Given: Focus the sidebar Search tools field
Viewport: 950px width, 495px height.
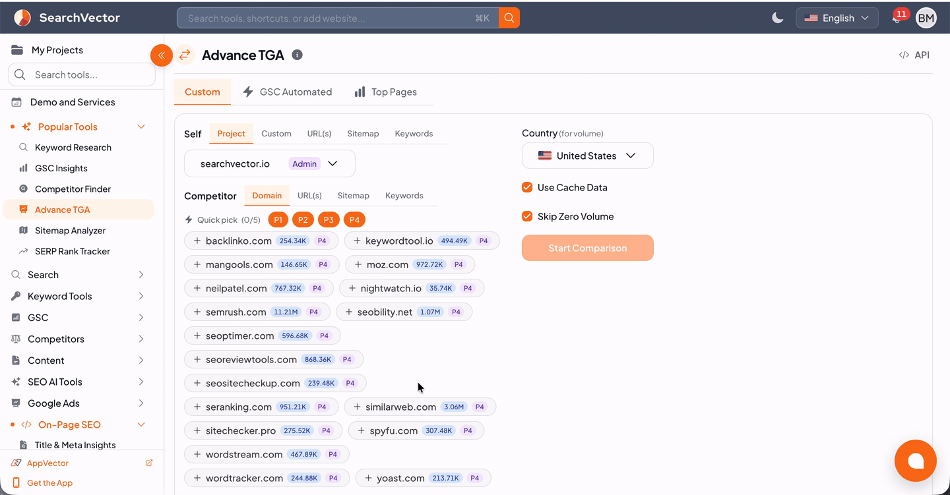Looking at the screenshot, I should (82, 74).
